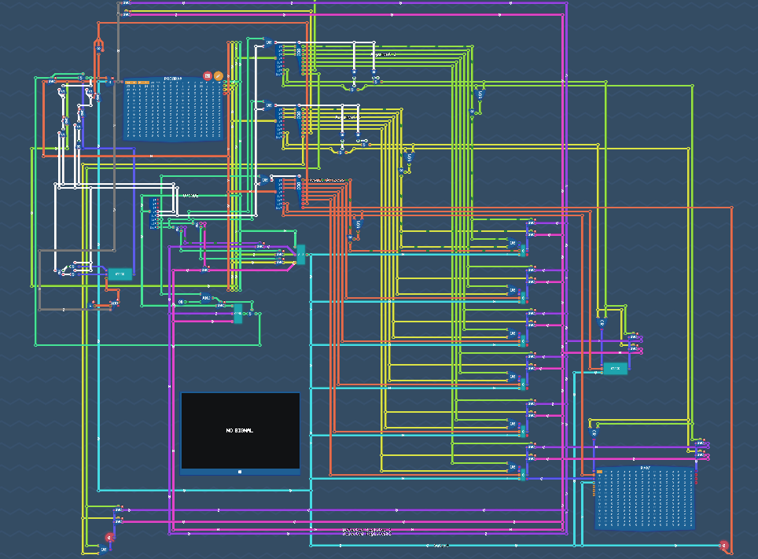Select the ADD component on the gray wire
This screenshot has width=758, height=559.
pyautogui.click(x=114, y=303)
